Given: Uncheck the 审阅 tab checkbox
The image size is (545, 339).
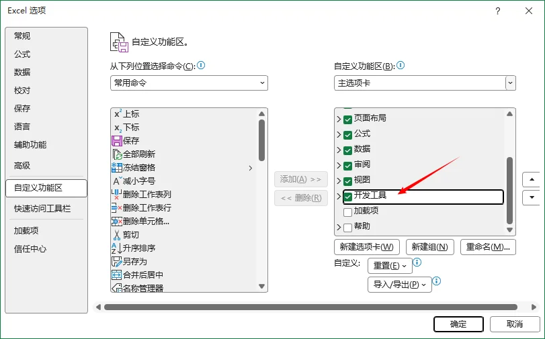Looking at the screenshot, I should [347, 166].
